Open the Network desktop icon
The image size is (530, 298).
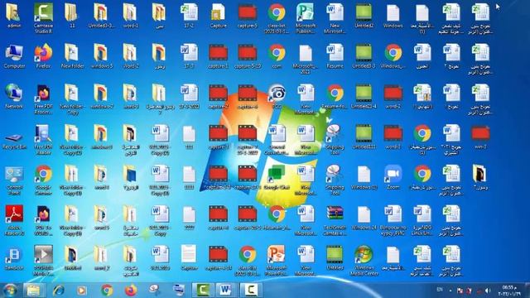click(x=14, y=97)
